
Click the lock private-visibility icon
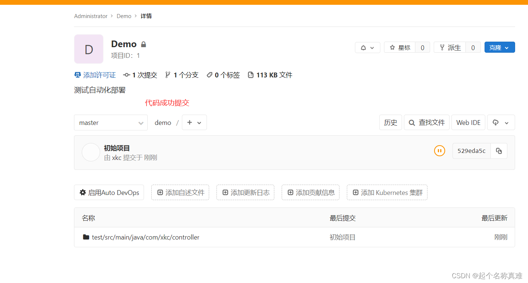[x=144, y=44]
